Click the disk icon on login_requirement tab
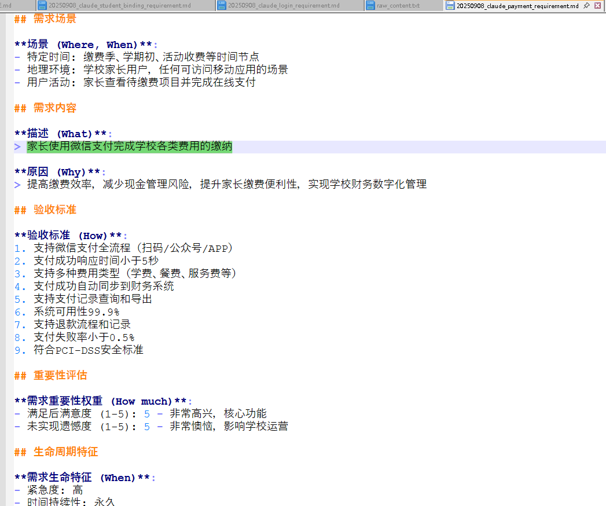The width and height of the screenshot is (606, 506). point(222,6)
